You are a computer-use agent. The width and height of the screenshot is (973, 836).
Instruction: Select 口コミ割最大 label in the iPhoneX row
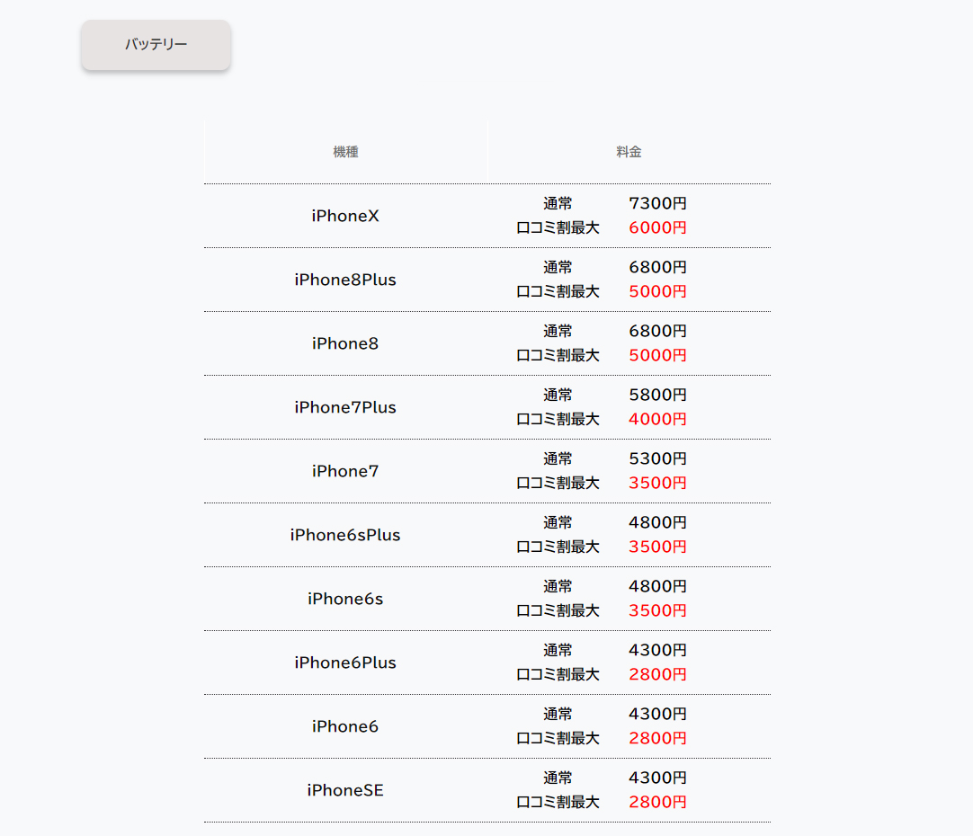tap(558, 228)
